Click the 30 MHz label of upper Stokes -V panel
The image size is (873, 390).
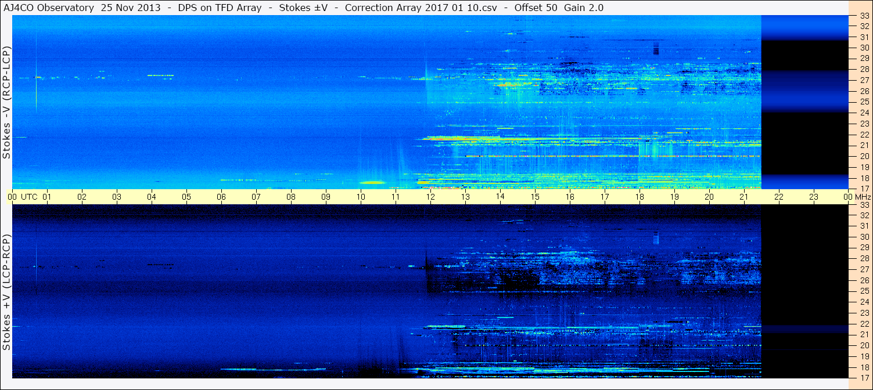click(x=864, y=48)
